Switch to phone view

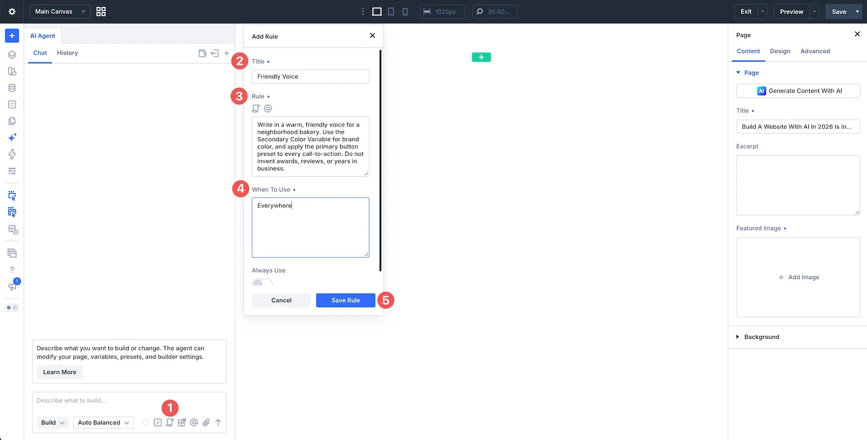tap(405, 12)
